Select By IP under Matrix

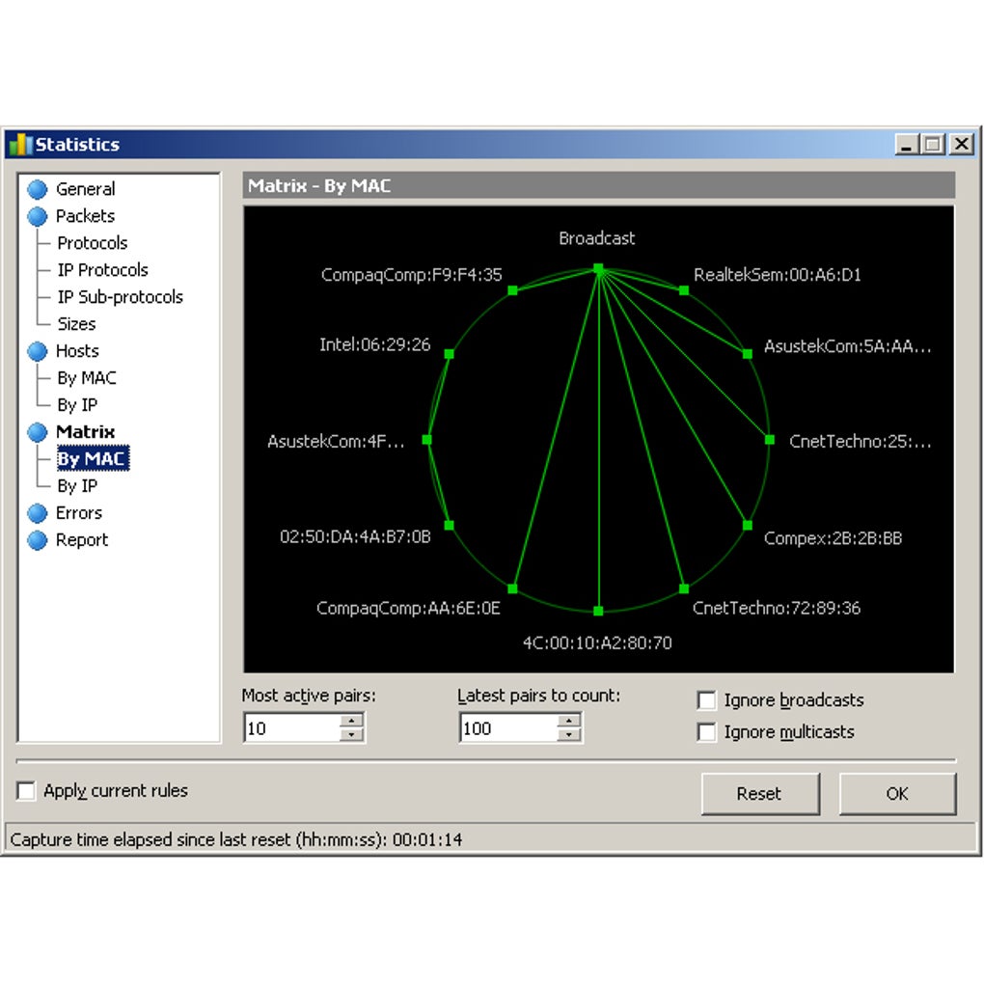coord(77,485)
